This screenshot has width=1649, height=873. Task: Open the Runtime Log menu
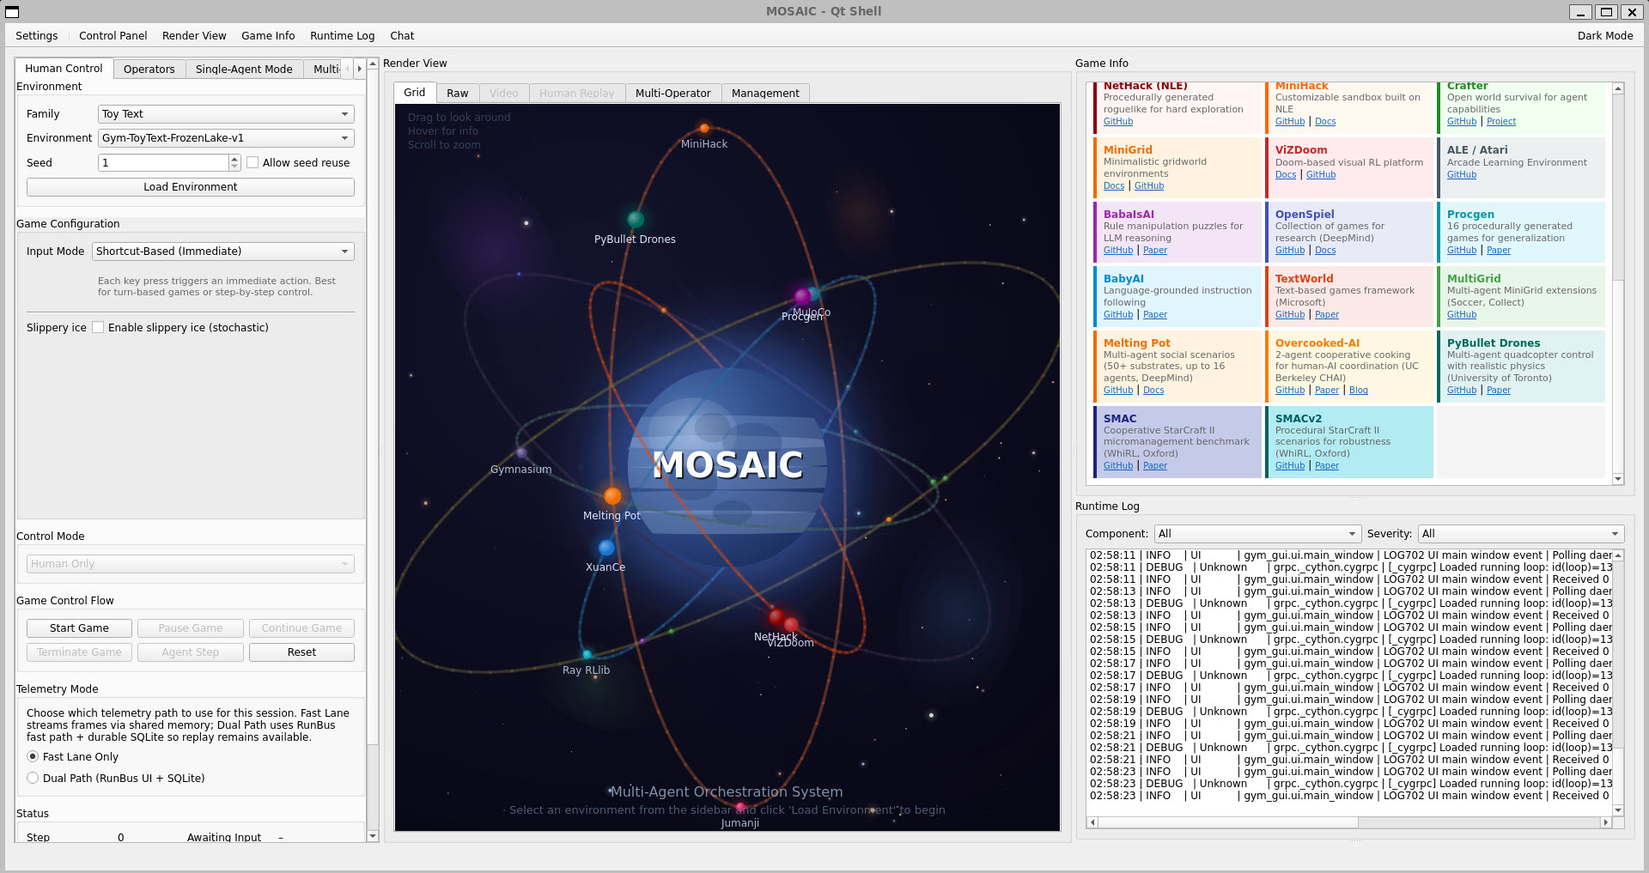pos(343,35)
